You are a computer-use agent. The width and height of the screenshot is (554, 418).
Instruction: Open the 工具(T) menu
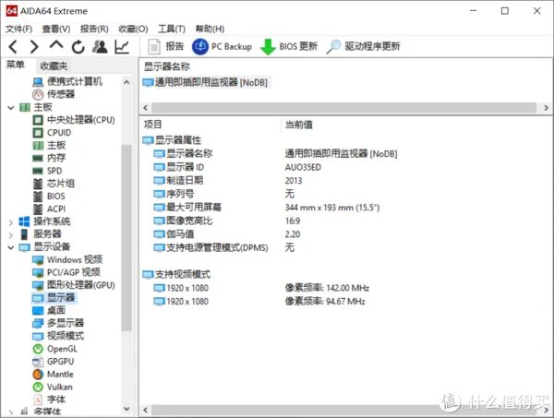[172, 29]
